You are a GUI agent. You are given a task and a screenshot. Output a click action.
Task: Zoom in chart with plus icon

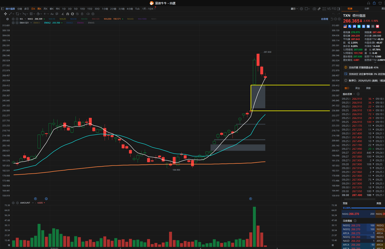tap(339, 19)
